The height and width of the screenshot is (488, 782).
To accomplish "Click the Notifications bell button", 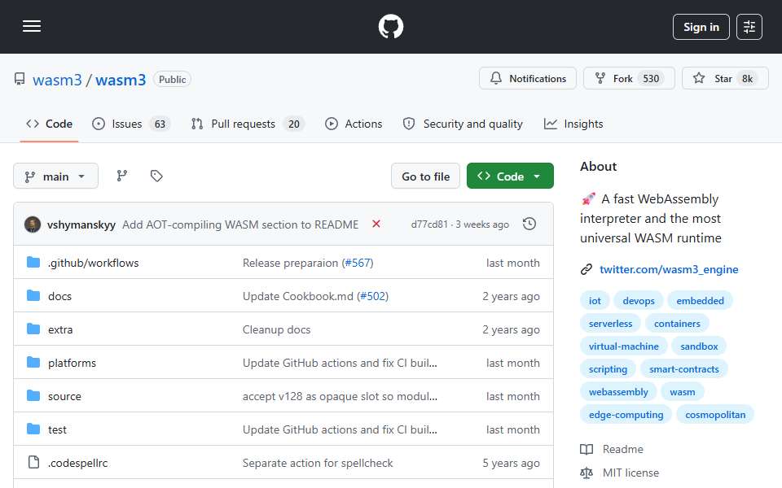I will pos(528,79).
